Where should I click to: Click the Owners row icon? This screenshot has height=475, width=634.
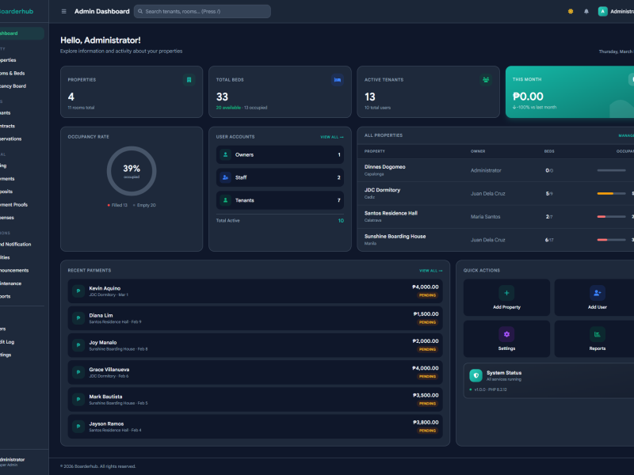(226, 154)
